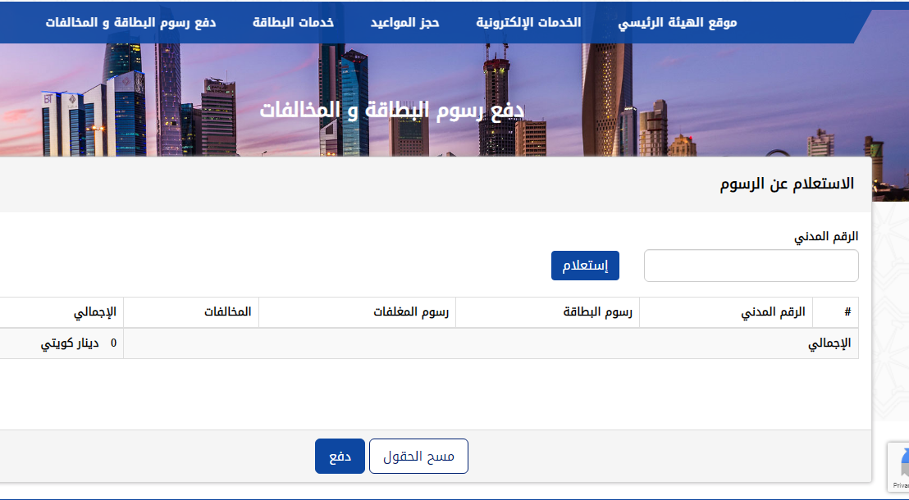Image resolution: width=909 pixels, height=500 pixels.
Task: Select the رسوم البطاقة column header
Action: click(598, 312)
